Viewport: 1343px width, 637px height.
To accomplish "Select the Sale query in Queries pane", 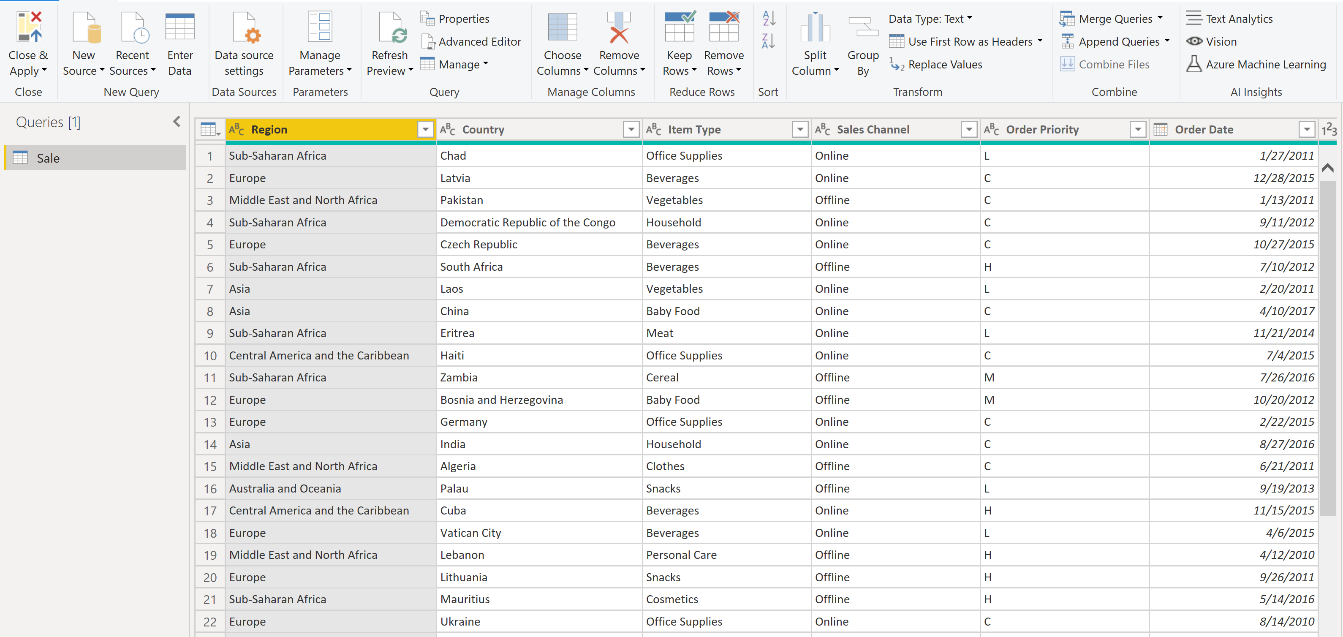I will click(48, 158).
